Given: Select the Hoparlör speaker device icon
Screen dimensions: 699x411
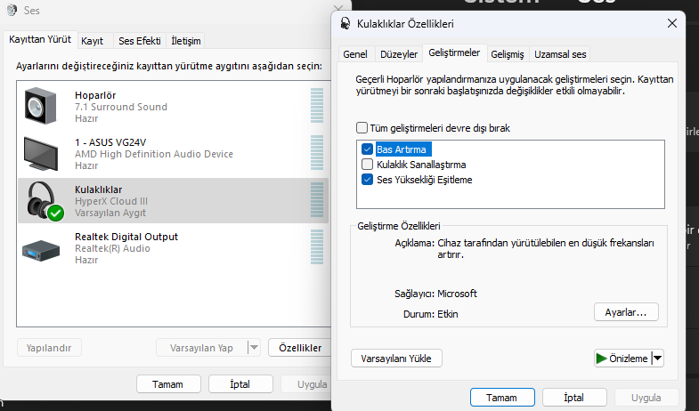Looking at the screenshot, I should click(x=42, y=106).
